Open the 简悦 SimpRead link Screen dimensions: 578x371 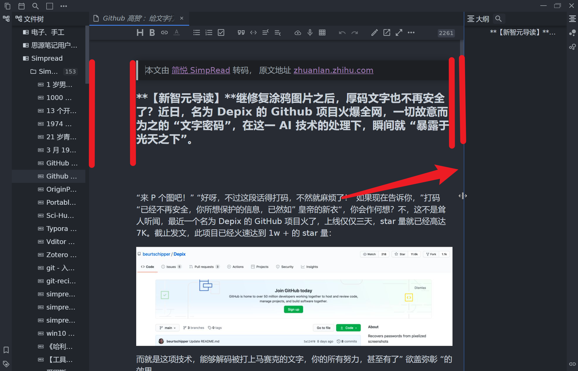coord(201,70)
